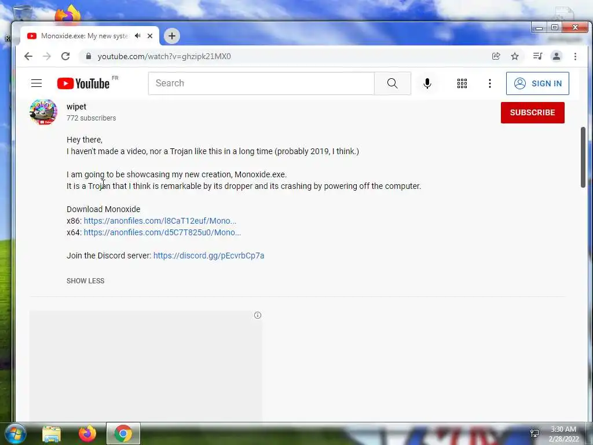Open the Windows Start menu
This screenshot has width=593, height=445.
click(16, 433)
